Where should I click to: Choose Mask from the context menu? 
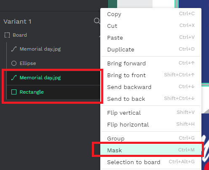click(x=151, y=150)
